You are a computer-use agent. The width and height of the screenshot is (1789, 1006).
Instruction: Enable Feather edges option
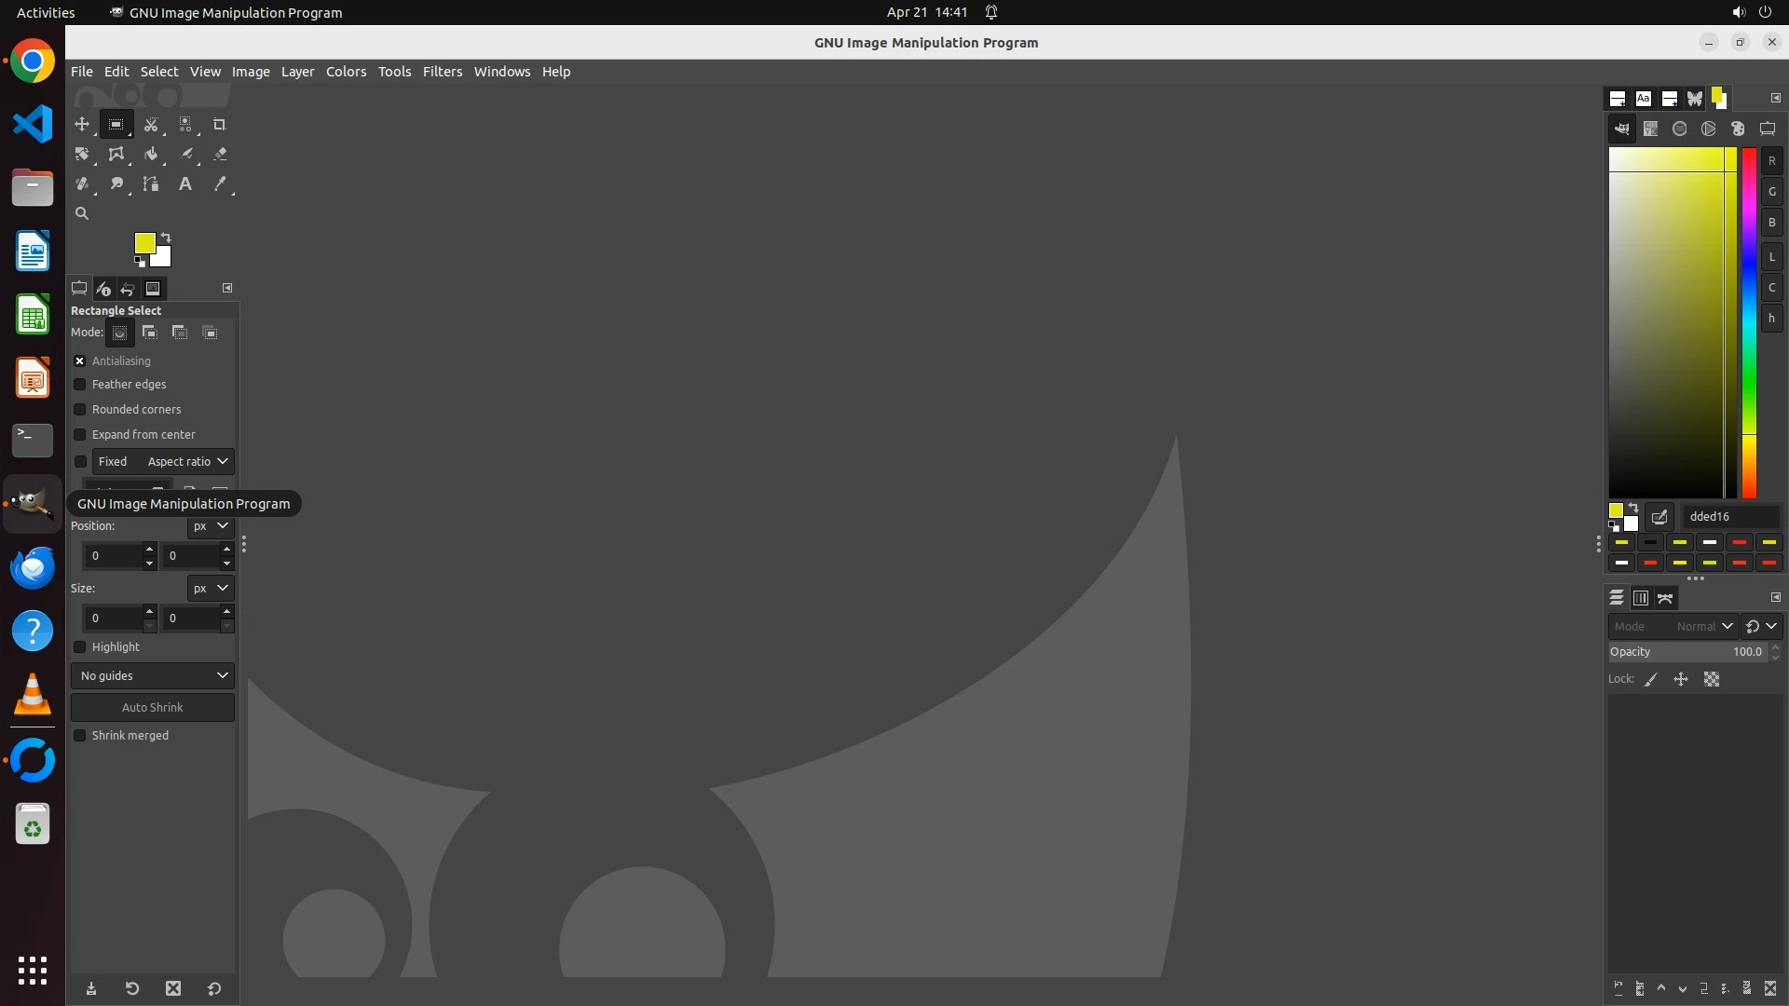pos(80,384)
